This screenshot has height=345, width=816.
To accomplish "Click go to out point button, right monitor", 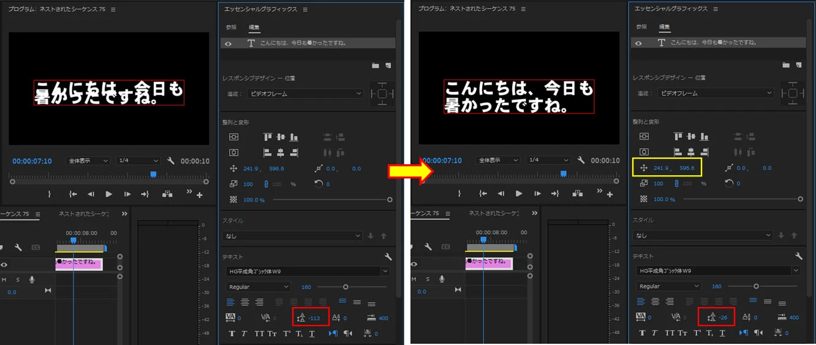I will [x=556, y=194].
